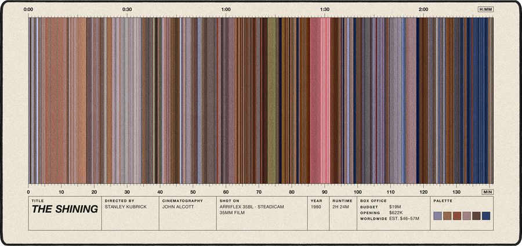Click ARRIFLEX 35BL · STEADICAM text

pos(252,207)
